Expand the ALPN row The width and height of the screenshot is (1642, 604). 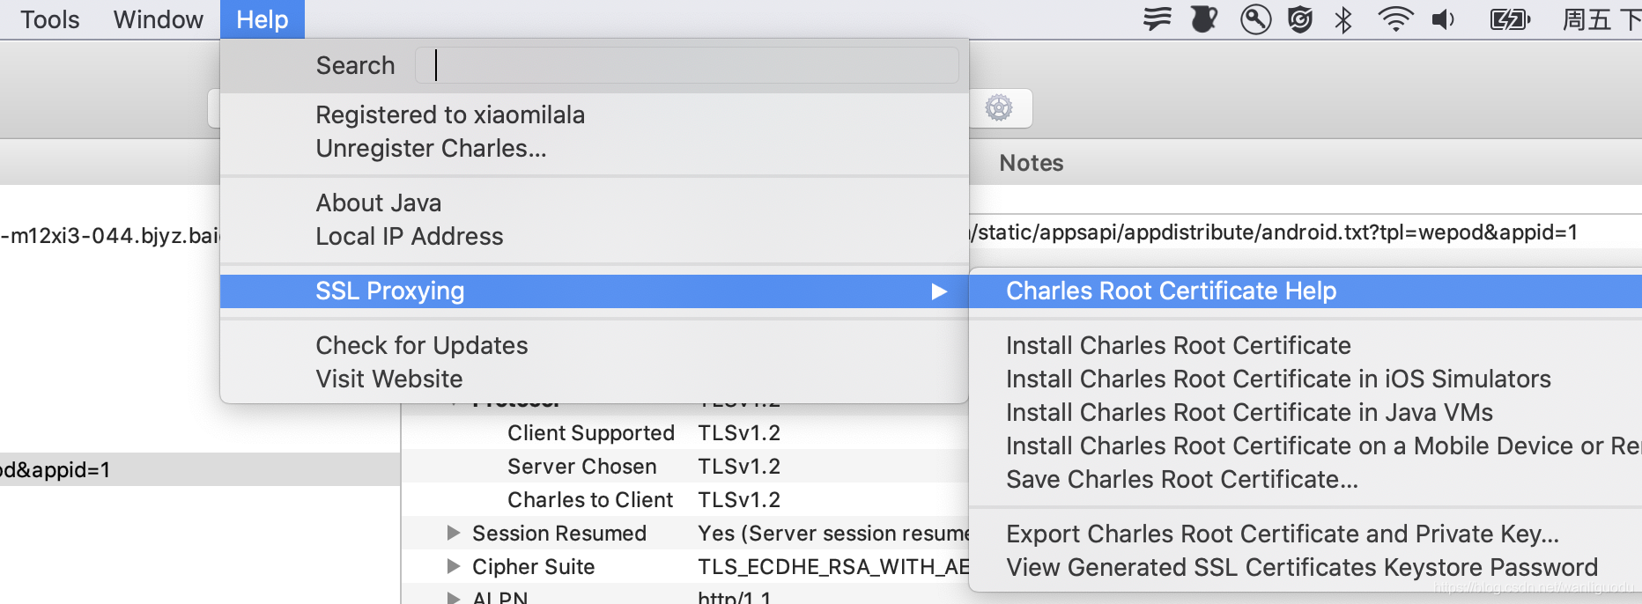coord(454,598)
